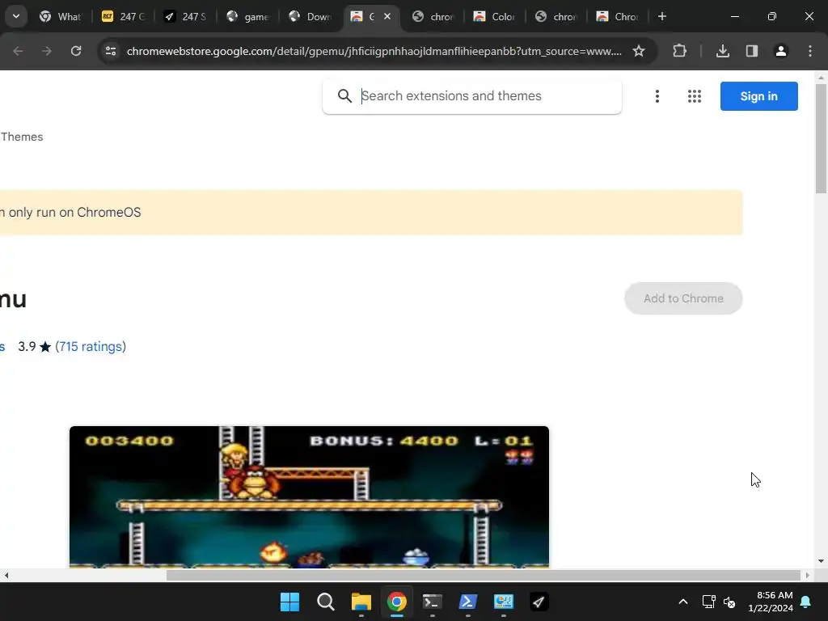The image size is (828, 621).
Task: Click the address bar URL
Action: coord(374,51)
